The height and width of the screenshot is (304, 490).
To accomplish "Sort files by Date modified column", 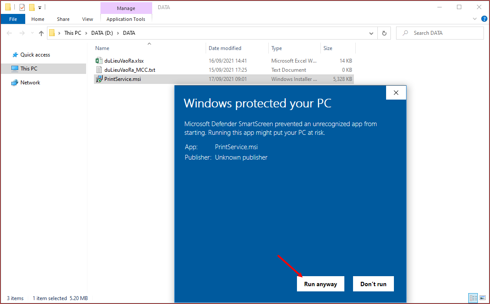I will [x=225, y=48].
